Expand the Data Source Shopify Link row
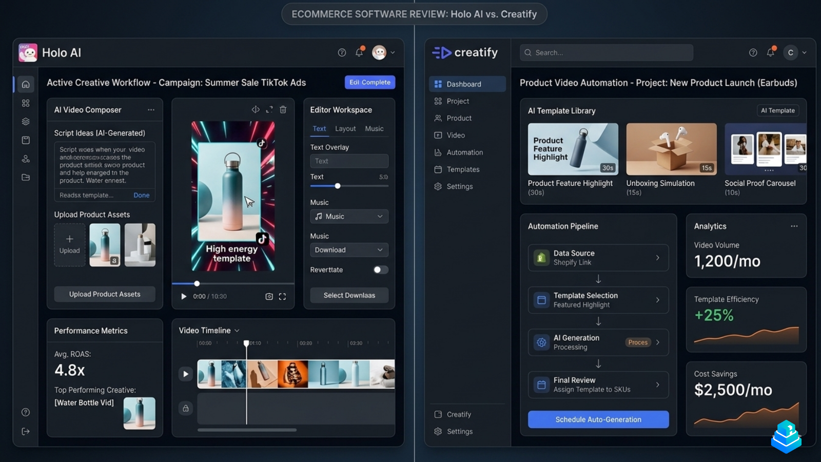This screenshot has width=821, height=462. 598,258
